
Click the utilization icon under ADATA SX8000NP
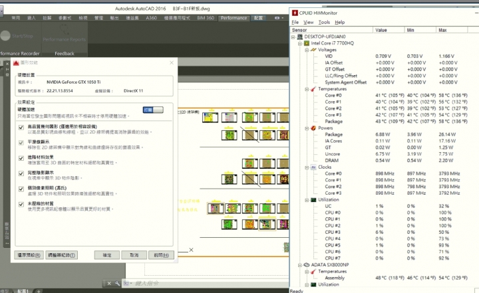pyautogui.click(x=313, y=284)
